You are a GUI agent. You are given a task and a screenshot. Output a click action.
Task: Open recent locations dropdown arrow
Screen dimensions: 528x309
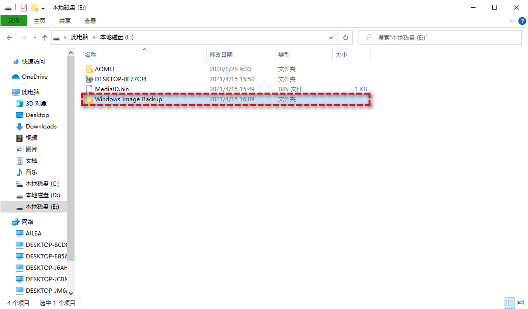(35, 37)
